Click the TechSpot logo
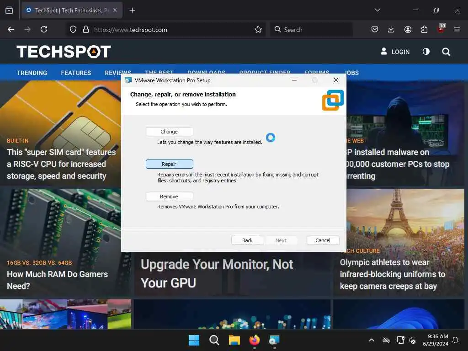This screenshot has width=468, height=351. 64,51
